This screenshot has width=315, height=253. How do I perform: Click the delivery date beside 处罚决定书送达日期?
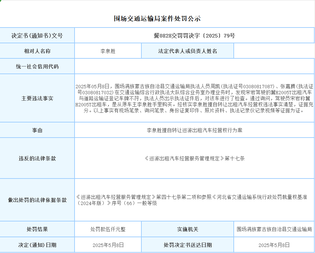274,245
